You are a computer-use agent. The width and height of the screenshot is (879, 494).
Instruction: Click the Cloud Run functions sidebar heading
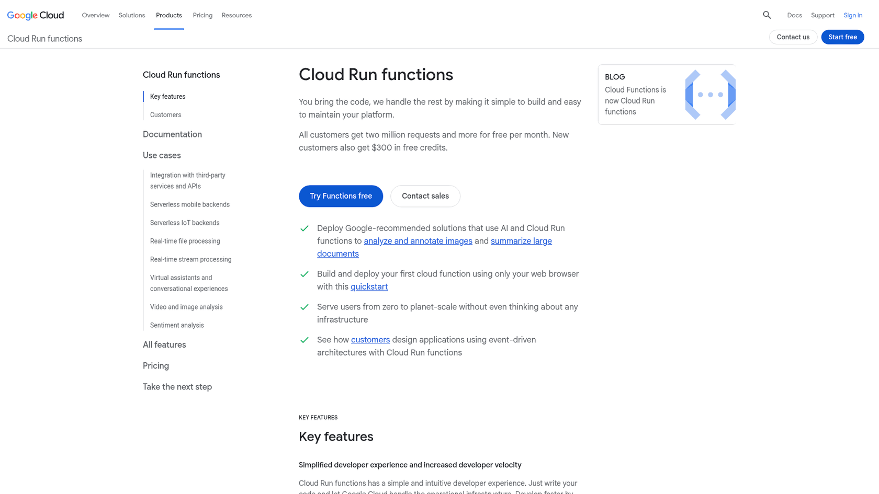point(182,75)
